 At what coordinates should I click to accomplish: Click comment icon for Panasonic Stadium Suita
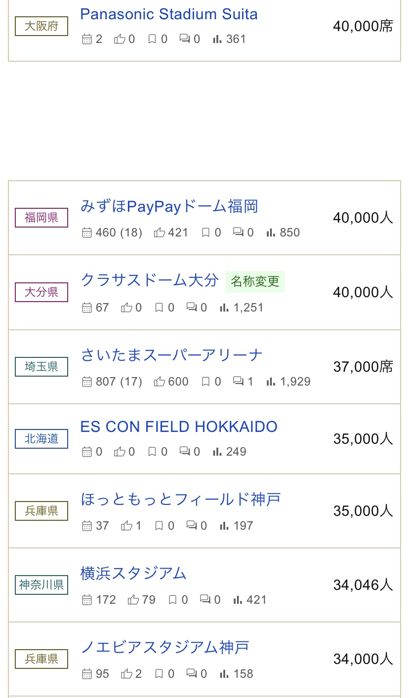(x=185, y=39)
